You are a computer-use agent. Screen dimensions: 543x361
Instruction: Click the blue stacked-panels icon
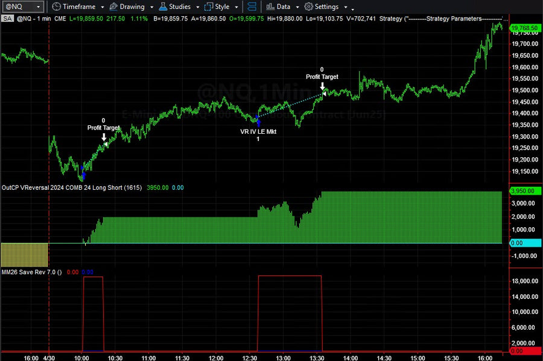click(252, 7)
